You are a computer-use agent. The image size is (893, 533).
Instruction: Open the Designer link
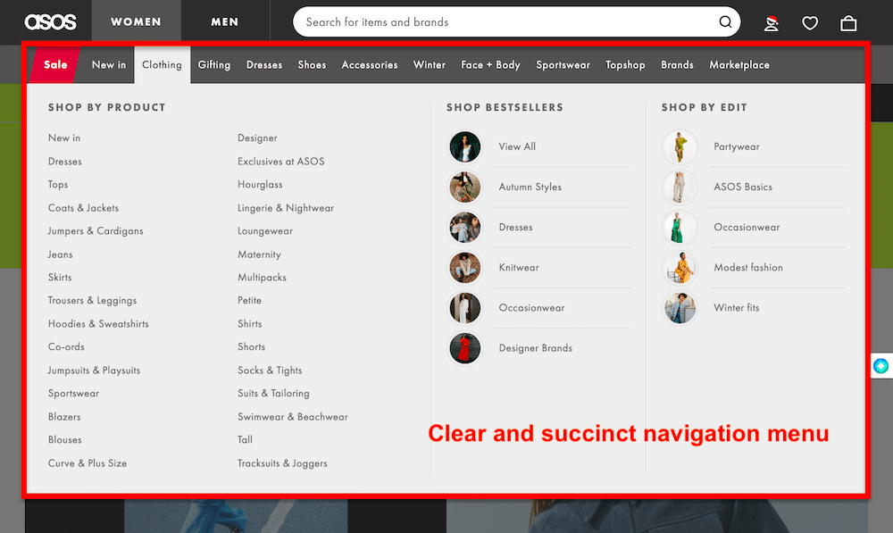click(x=257, y=137)
